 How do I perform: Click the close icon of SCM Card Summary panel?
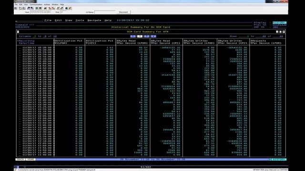284,32
